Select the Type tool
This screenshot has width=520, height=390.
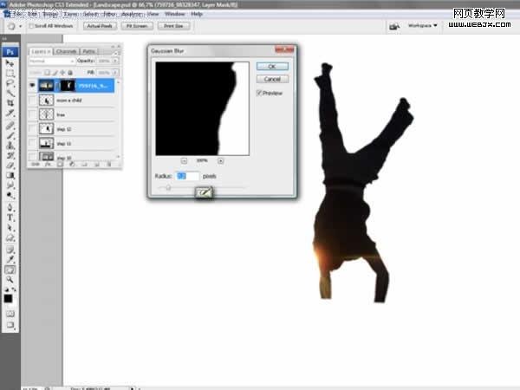[x=10, y=218]
